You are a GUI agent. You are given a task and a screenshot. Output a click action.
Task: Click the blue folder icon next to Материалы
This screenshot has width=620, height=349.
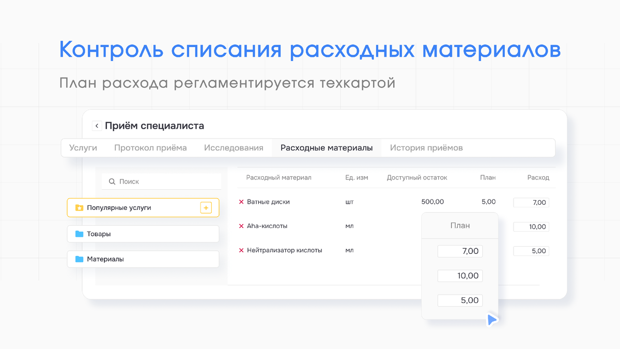coord(79,259)
